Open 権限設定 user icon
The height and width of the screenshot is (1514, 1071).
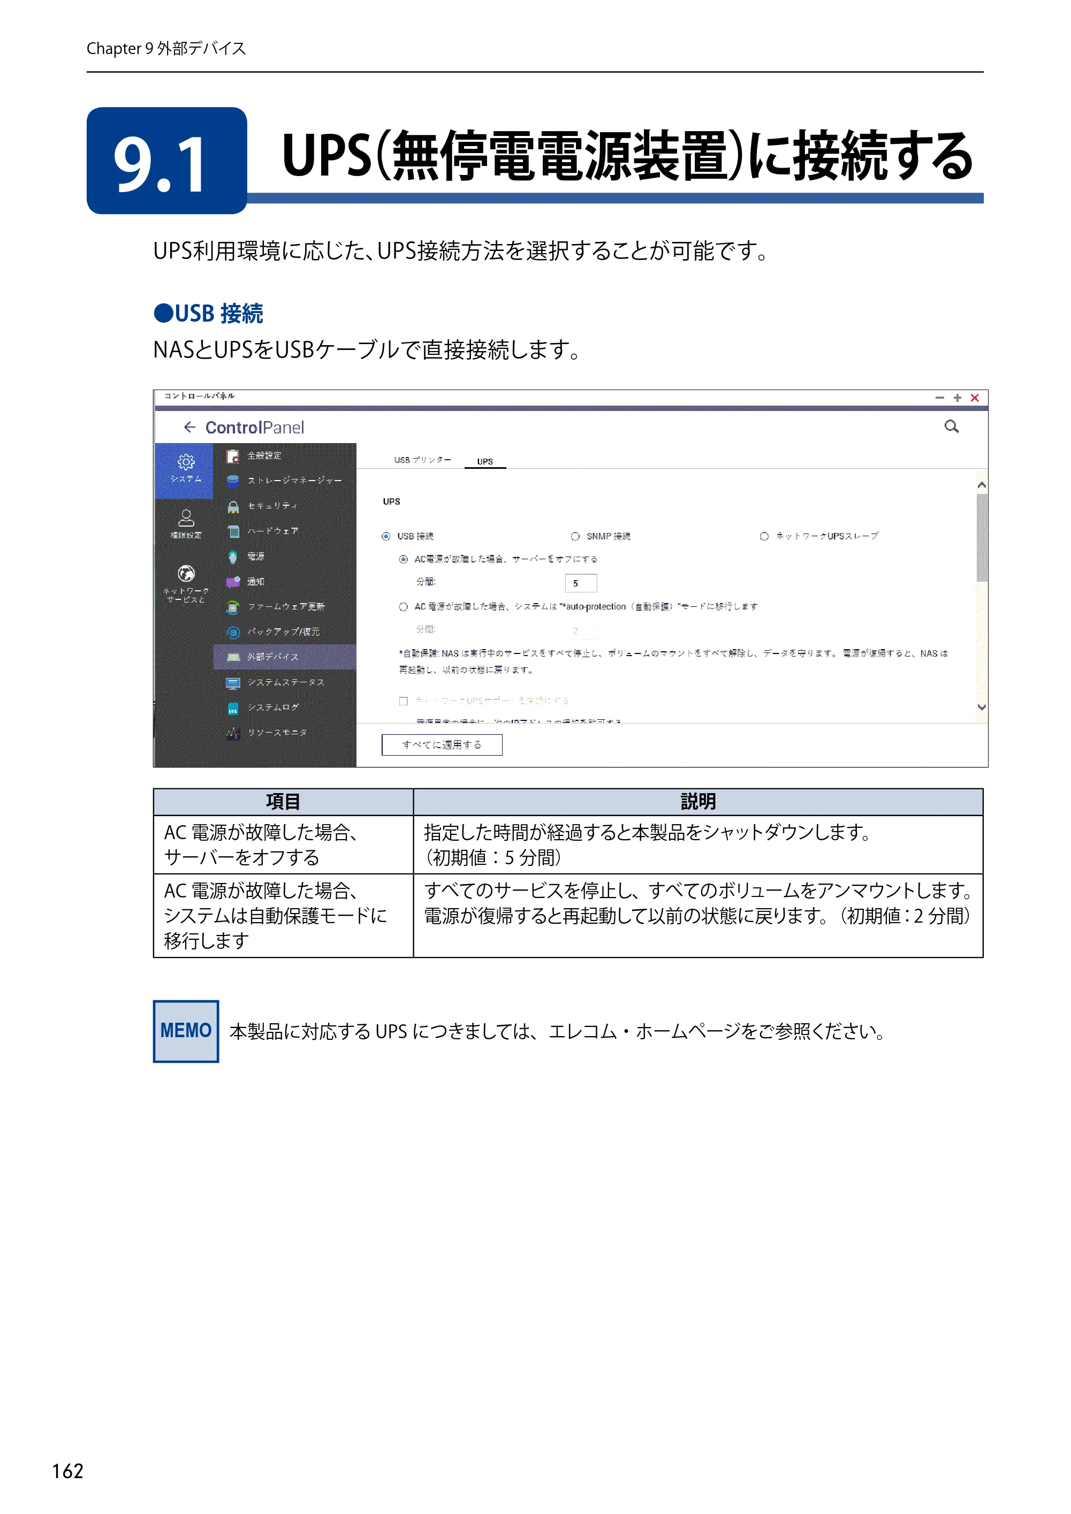pos(186,518)
